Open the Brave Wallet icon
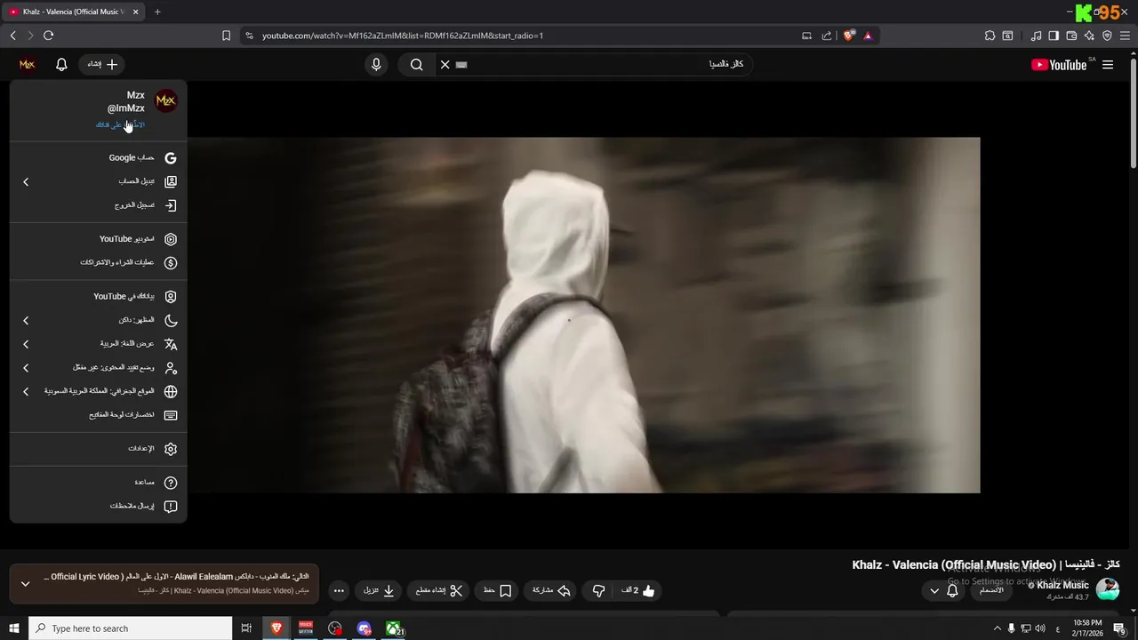 tap(1071, 36)
